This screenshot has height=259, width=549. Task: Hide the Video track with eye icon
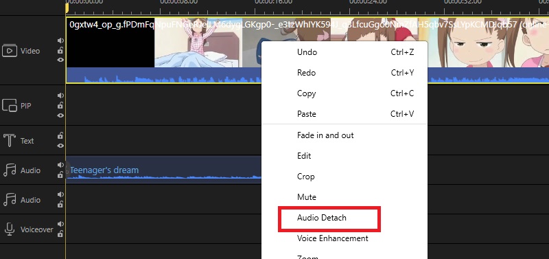(60, 60)
